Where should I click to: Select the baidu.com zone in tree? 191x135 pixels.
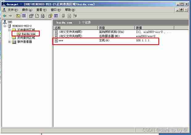click(x=28, y=34)
